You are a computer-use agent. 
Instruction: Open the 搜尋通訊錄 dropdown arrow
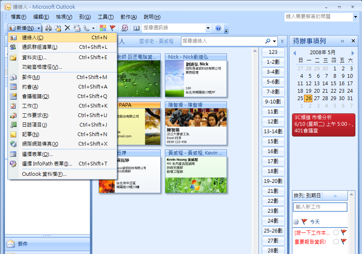pos(208,28)
